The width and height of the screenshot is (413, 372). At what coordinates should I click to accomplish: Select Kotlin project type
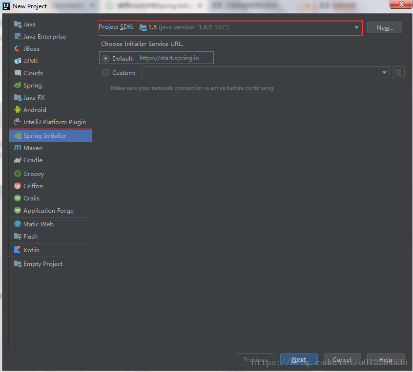pyautogui.click(x=50, y=250)
